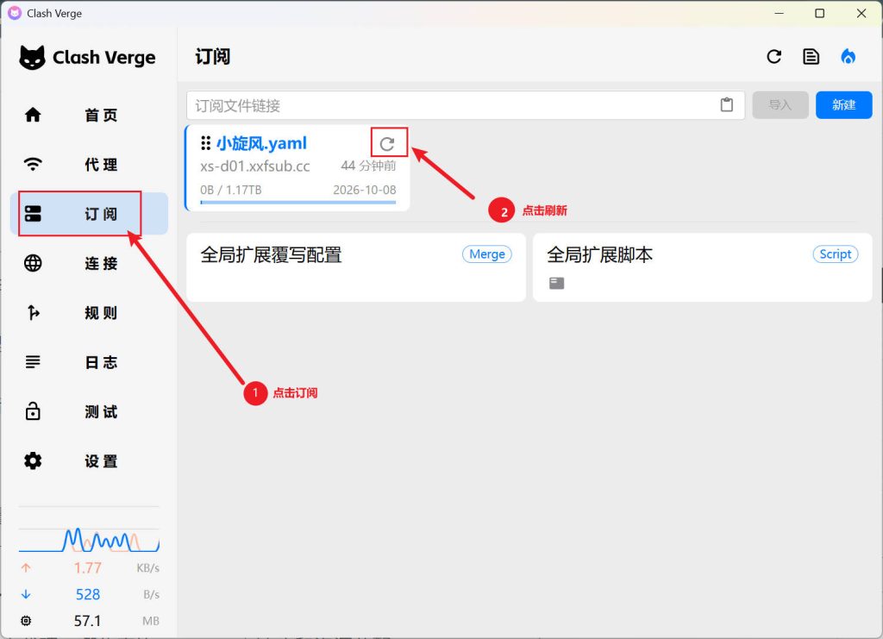Image resolution: width=883 pixels, height=639 pixels.
Task: Open 设置 settings page
Action: click(x=89, y=461)
